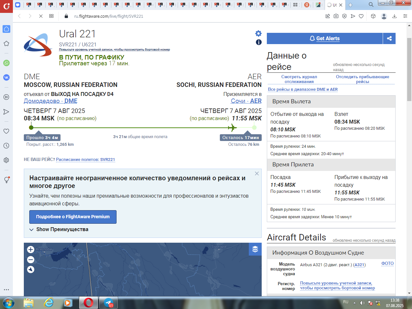The width and height of the screenshot is (412, 309).
Task: Open Смотреть журнал отслеживания link
Action: (299, 79)
